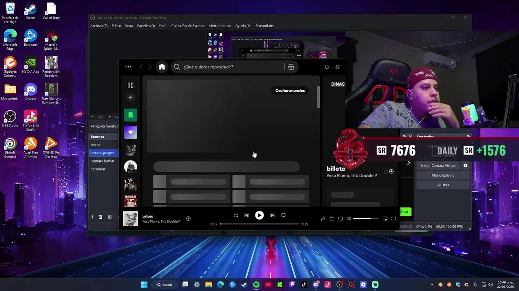Mute Spotify volume speaker icon
The width and height of the screenshot is (519, 291).
[349, 219]
